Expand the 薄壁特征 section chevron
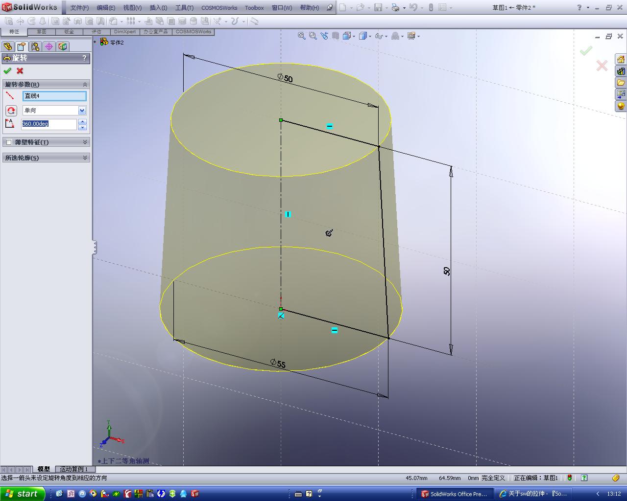This screenshot has height=501, width=627. tap(85, 142)
